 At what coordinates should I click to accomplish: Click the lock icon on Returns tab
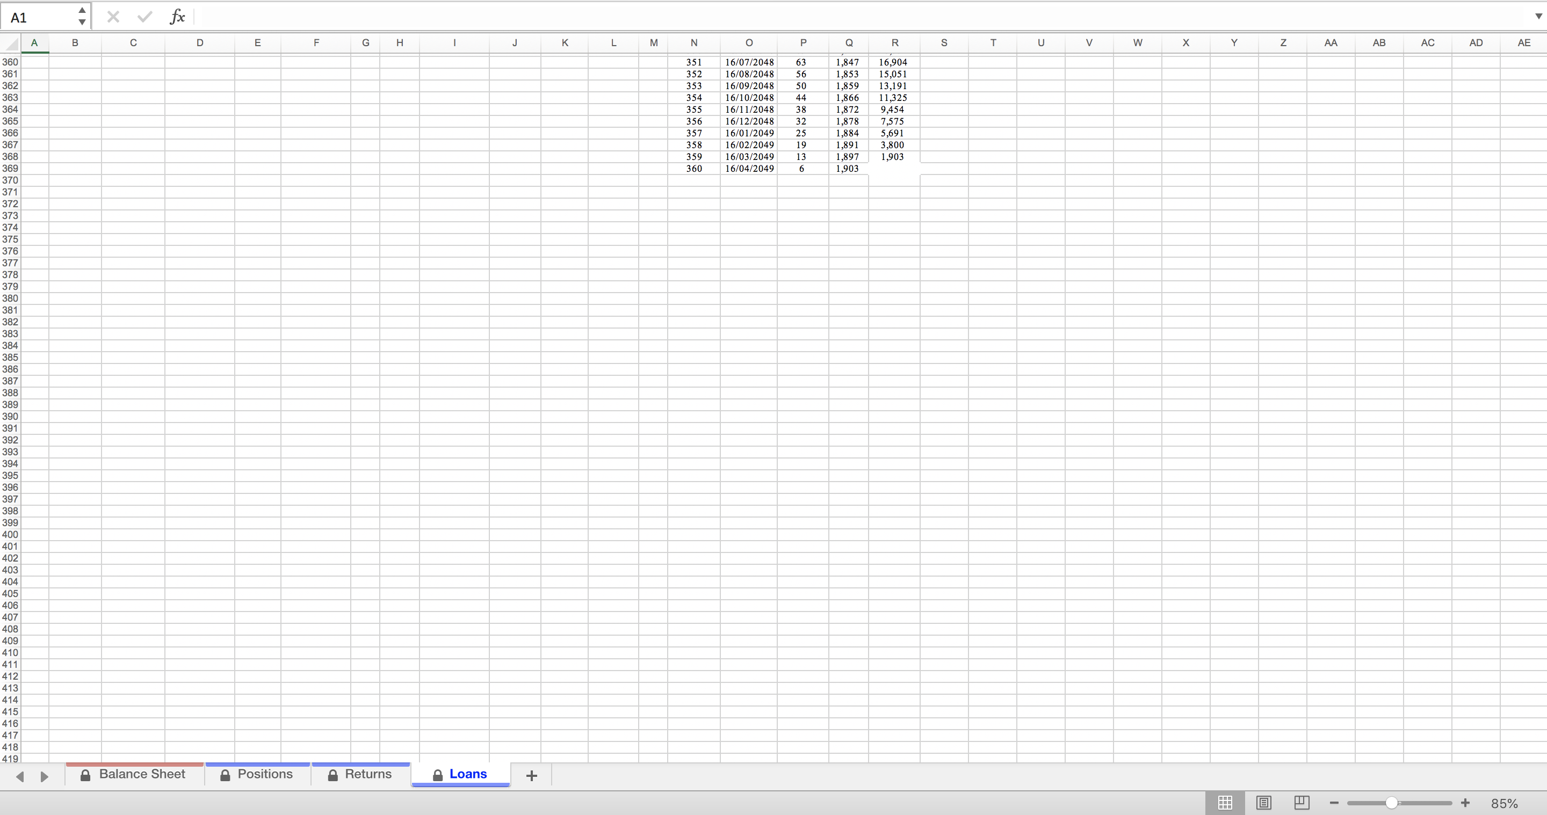tap(332, 775)
